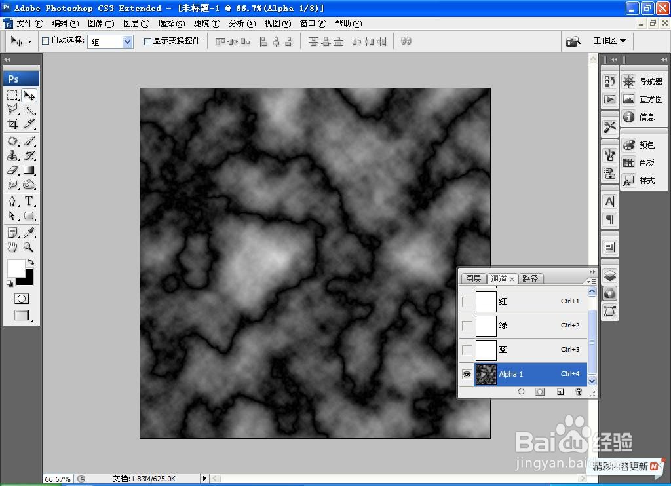The width and height of the screenshot is (671, 486).
Task: Collapse the right panel dock arrows
Action: pyautogui.click(x=664, y=60)
